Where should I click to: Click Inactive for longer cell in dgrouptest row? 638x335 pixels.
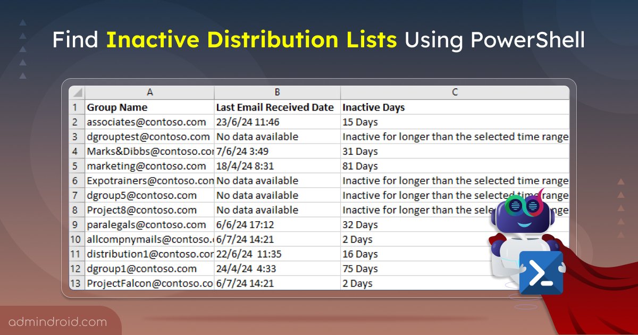coord(455,137)
